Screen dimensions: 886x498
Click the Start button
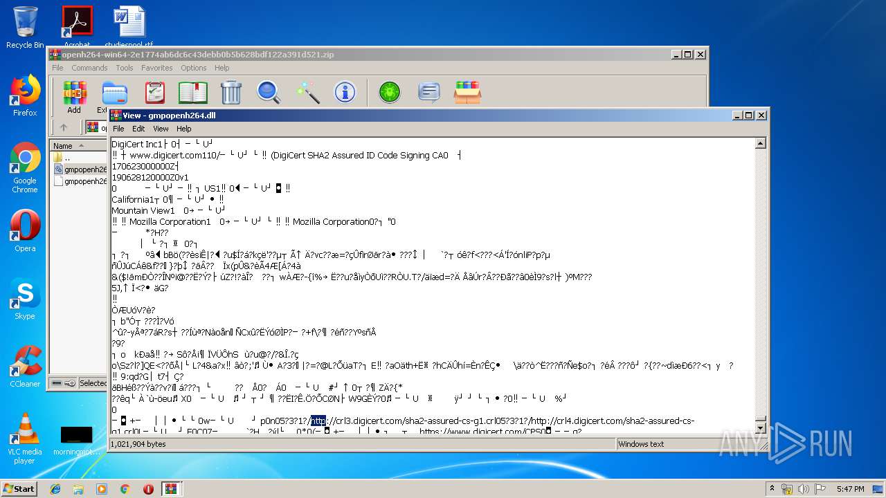click(x=19, y=488)
